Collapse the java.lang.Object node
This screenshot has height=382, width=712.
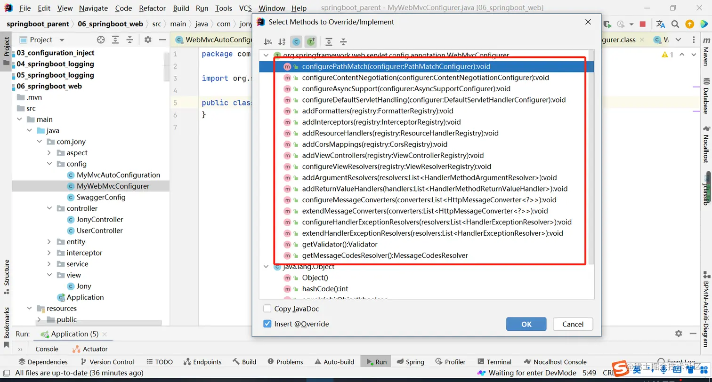pos(267,267)
